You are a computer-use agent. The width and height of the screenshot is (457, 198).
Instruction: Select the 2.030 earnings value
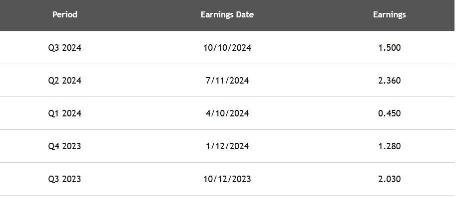click(390, 179)
